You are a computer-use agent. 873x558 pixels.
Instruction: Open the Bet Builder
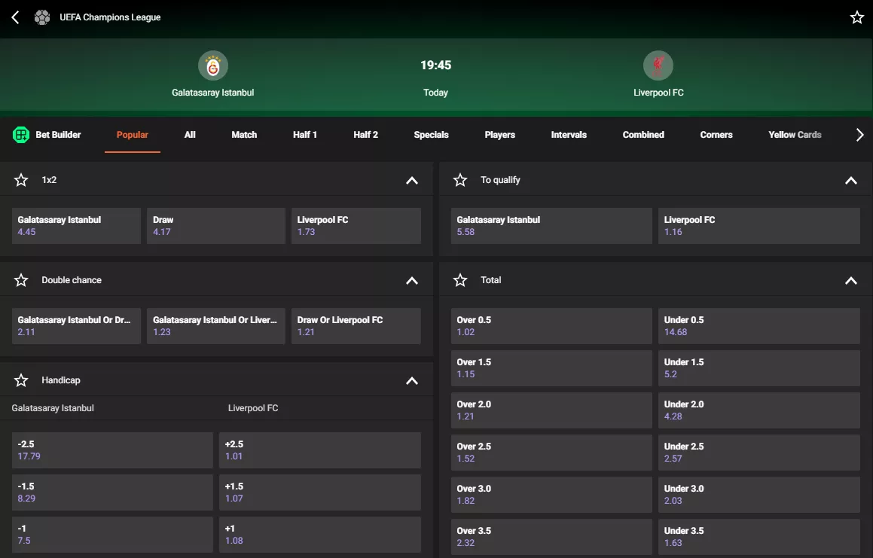(x=47, y=134)
